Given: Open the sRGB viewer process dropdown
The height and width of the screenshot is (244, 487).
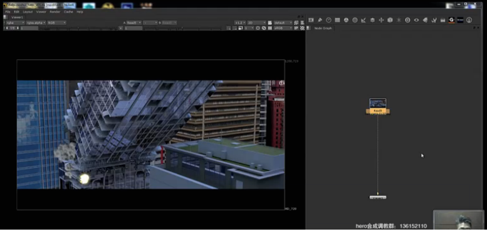Looking at the screenshot, I should pos(283,28).
